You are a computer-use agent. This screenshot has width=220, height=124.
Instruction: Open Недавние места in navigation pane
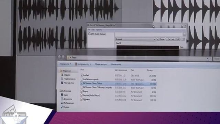click(x=69, y=79)
